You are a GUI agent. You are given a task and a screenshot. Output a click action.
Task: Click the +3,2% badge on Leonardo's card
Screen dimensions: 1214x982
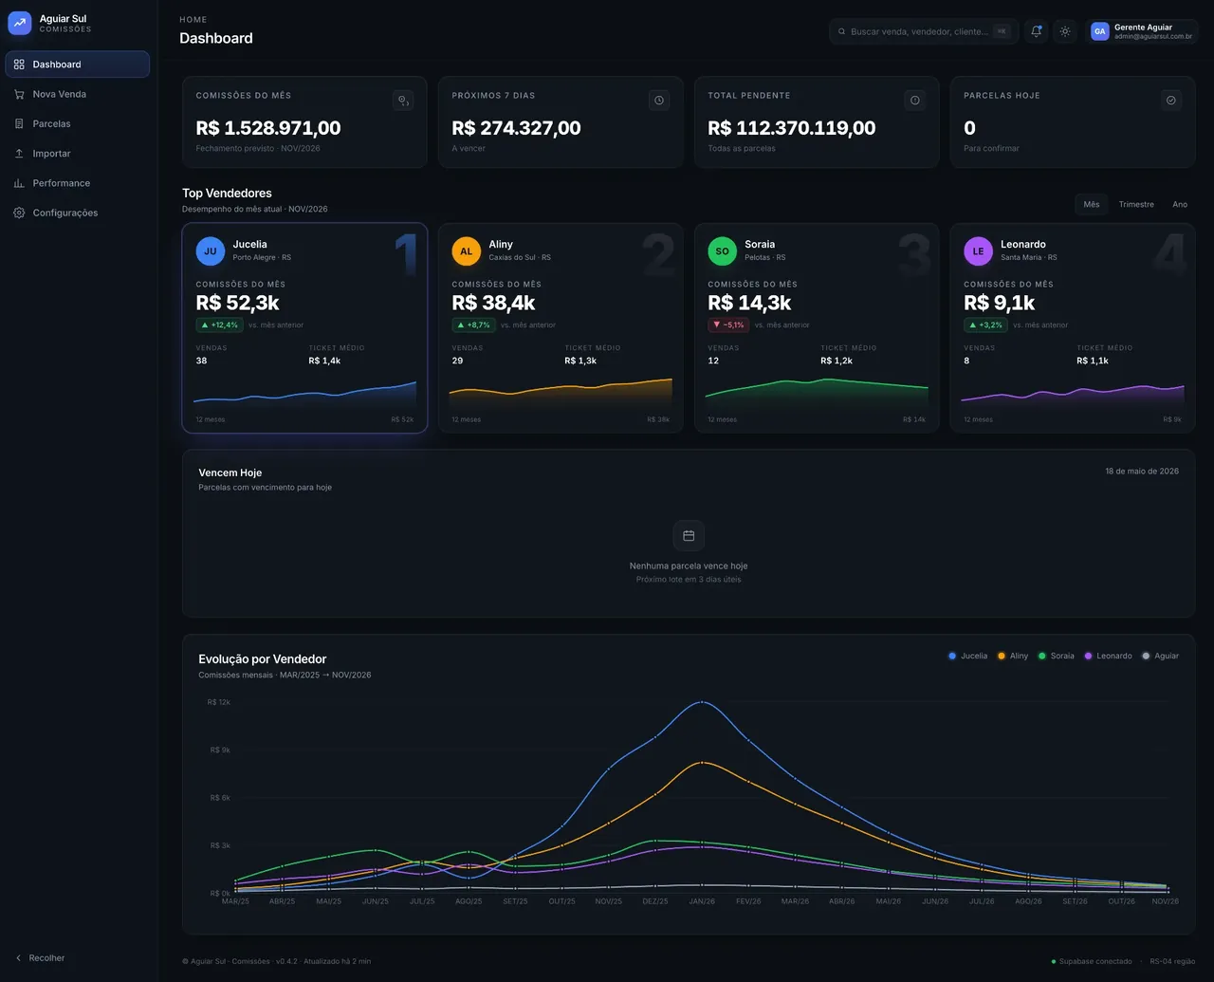point(985,325)
